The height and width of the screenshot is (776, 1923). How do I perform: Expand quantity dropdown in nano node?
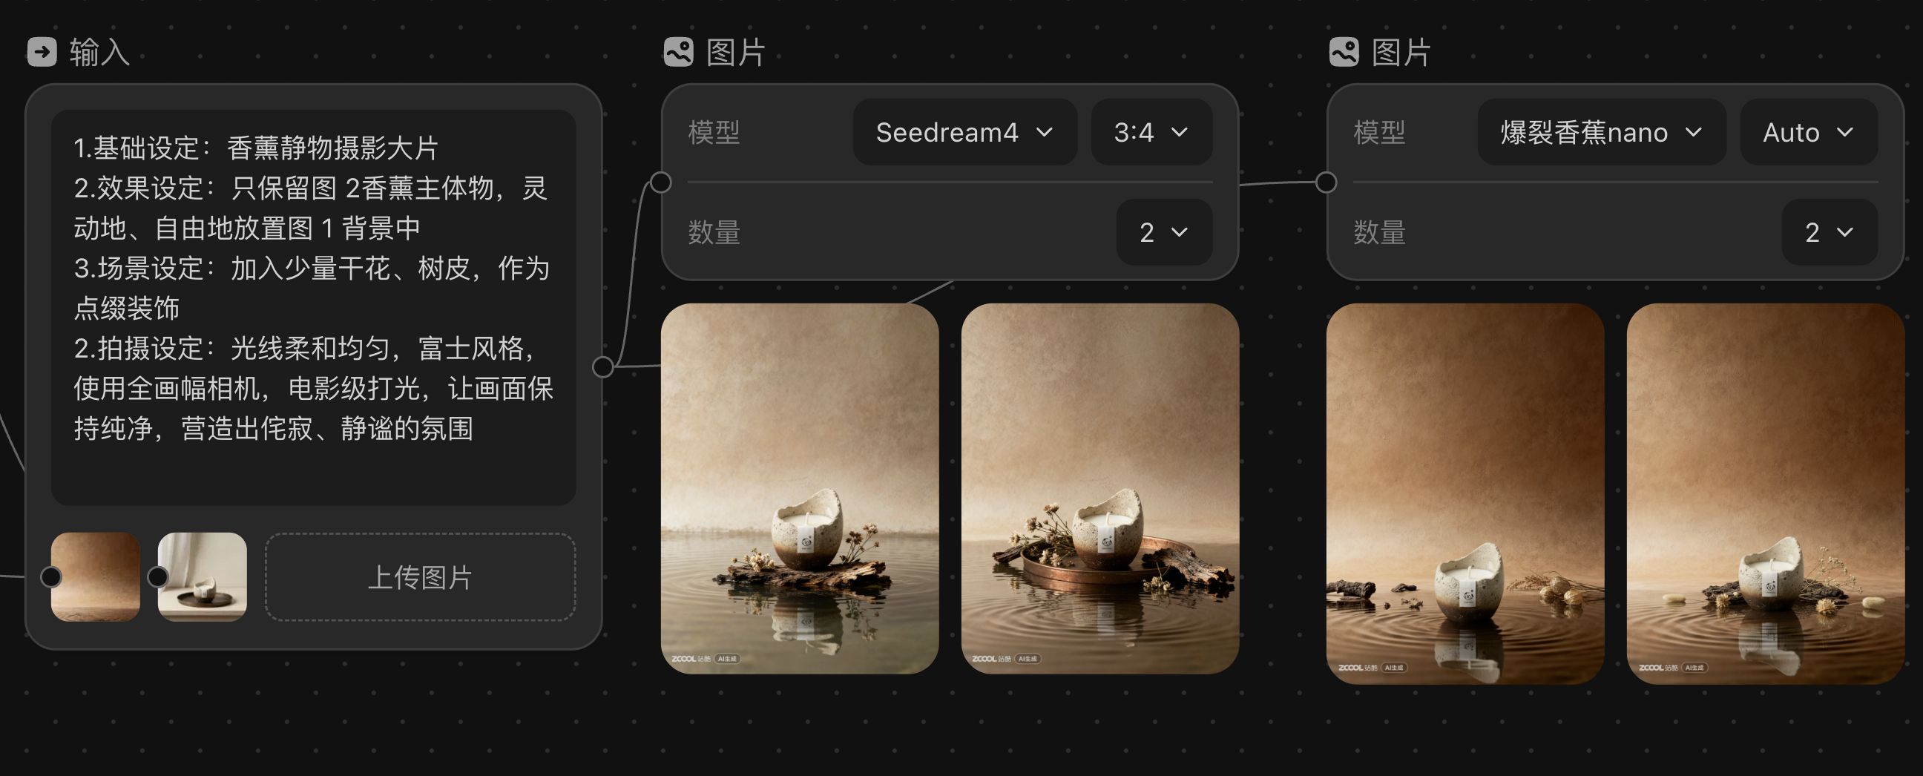(x=1829, y=232)
